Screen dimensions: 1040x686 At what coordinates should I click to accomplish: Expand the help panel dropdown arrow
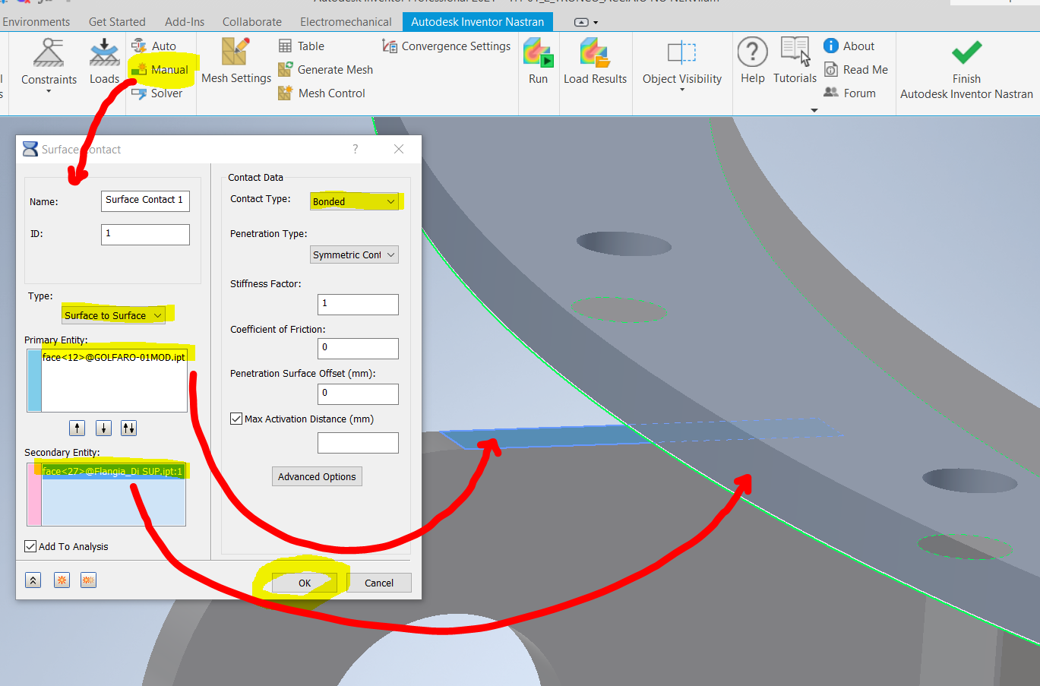click(x=814, y=110)
